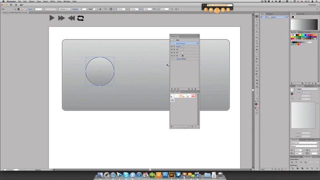The height and width of the screenshot is (180, 320).
Task: Click Trim pathfinder icon
Action: coord(297,168)
